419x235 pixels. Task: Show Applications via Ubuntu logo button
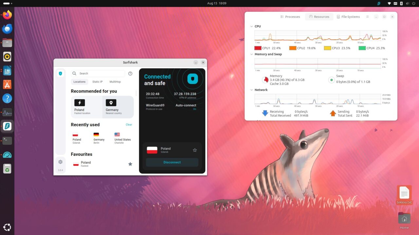click(x=7, y=227)
